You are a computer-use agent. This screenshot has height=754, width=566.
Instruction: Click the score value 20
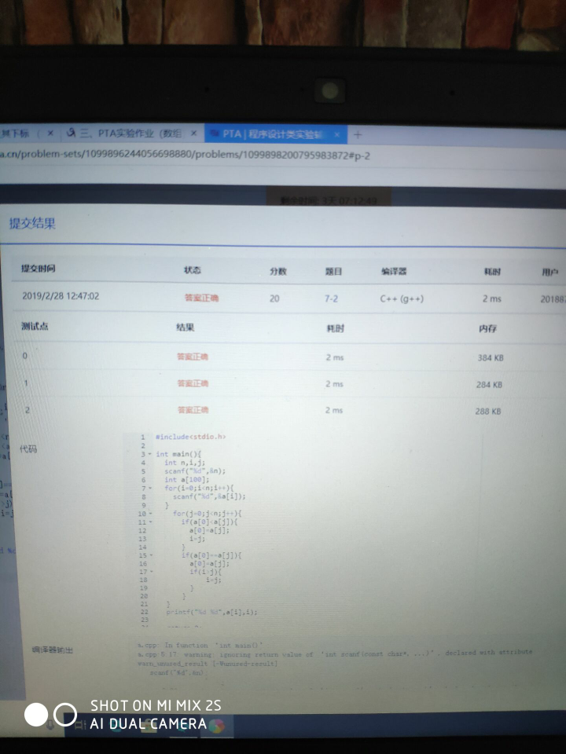click(x=274, y=298)
